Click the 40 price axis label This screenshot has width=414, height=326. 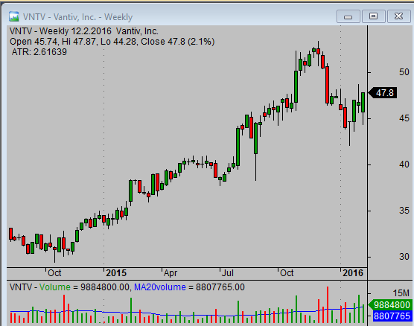click(404, 164)
